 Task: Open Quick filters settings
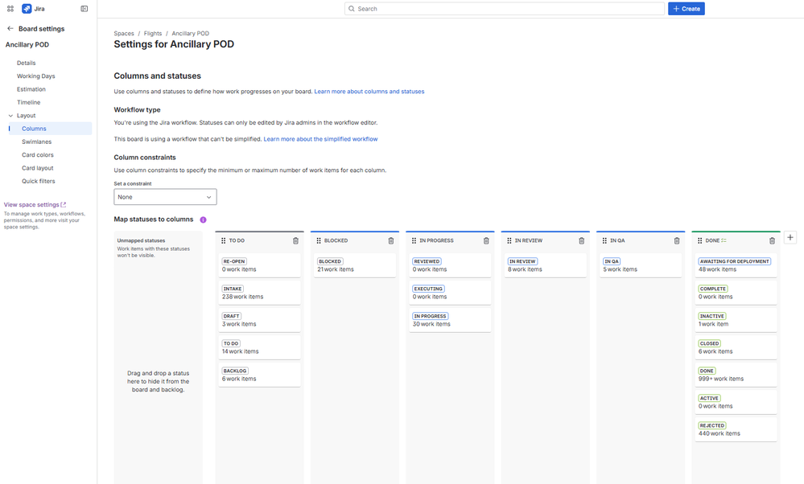point(39,182)
